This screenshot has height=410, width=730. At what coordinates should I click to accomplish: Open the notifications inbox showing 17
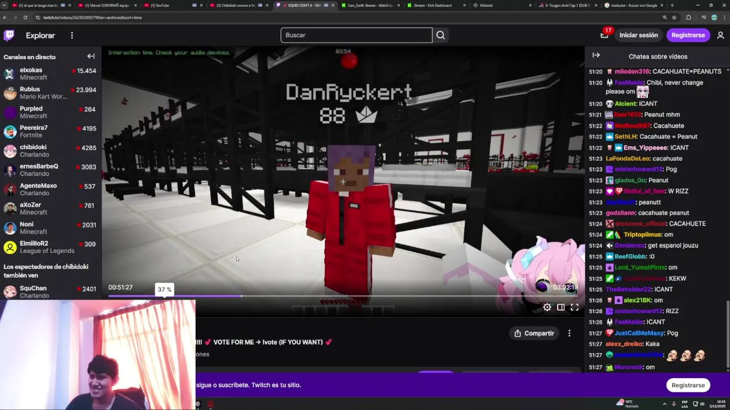pos(605,35)
